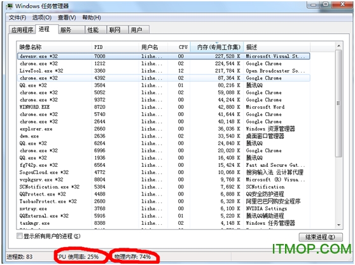Image resolution: width=355 pixels, height=265 pixels.
Task: Select the fg742p.exe *32 process
Action: click(x=164, y=165)
